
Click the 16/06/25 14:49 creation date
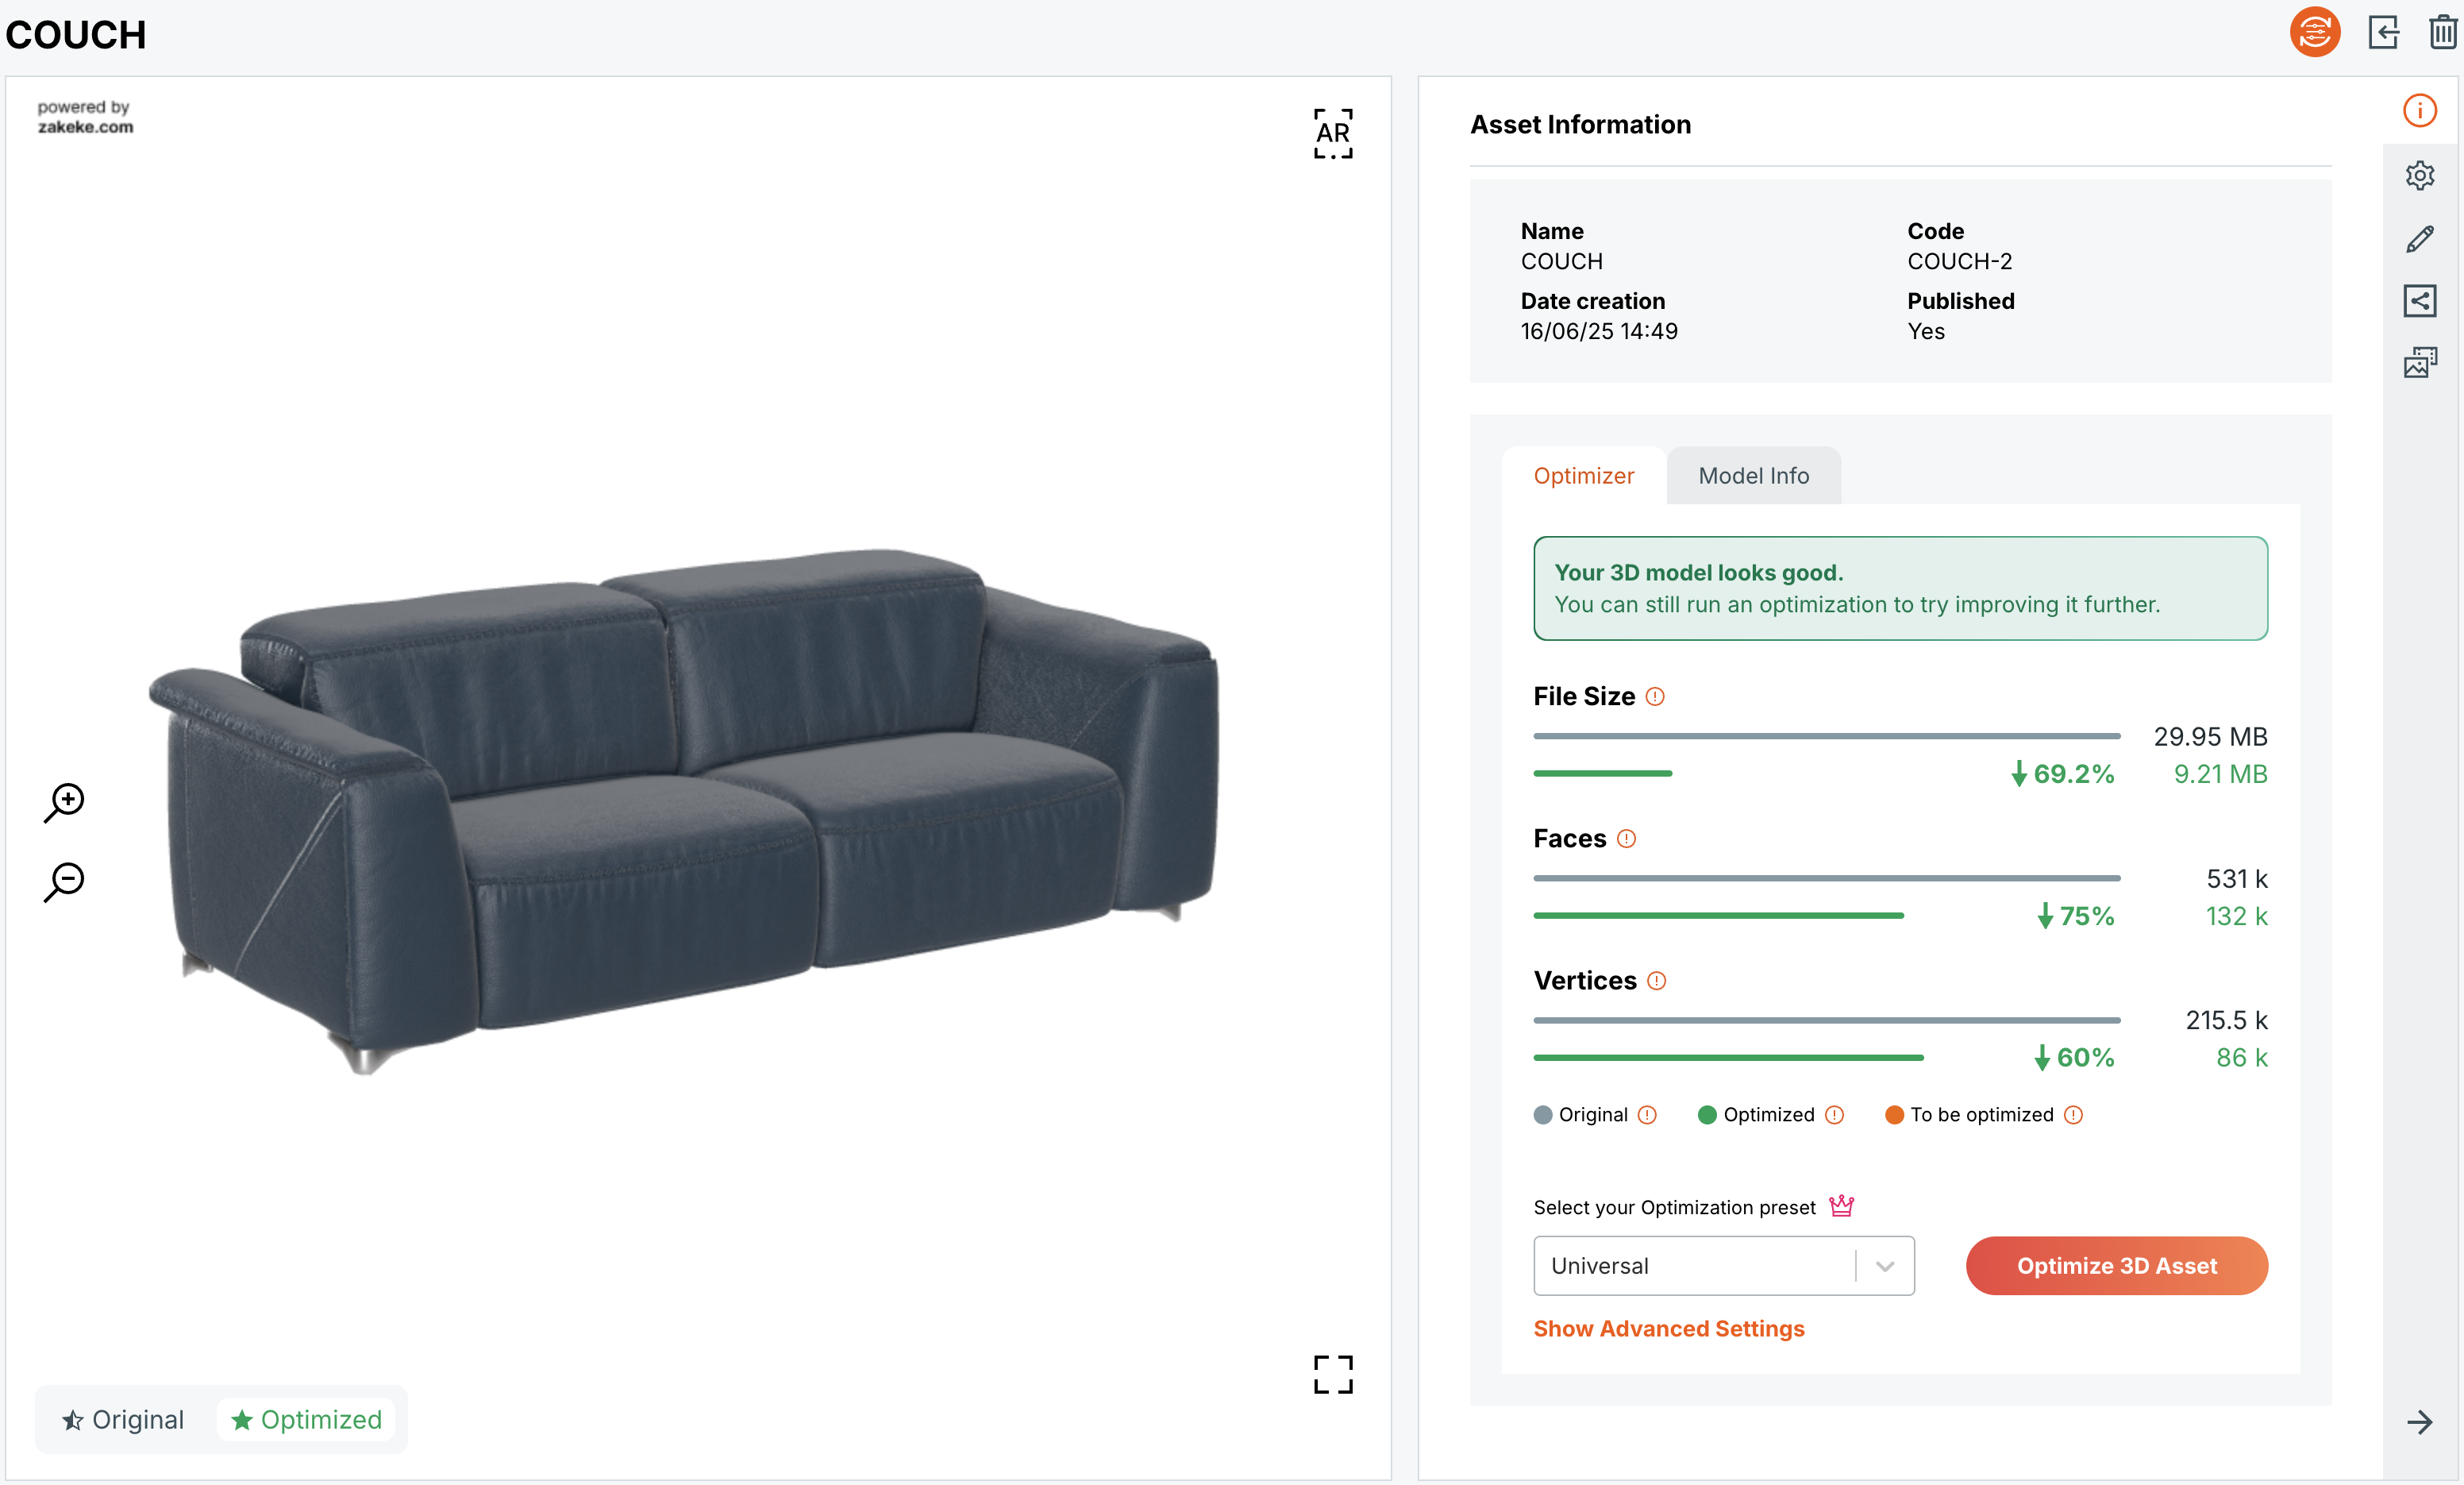point(1599,331)
